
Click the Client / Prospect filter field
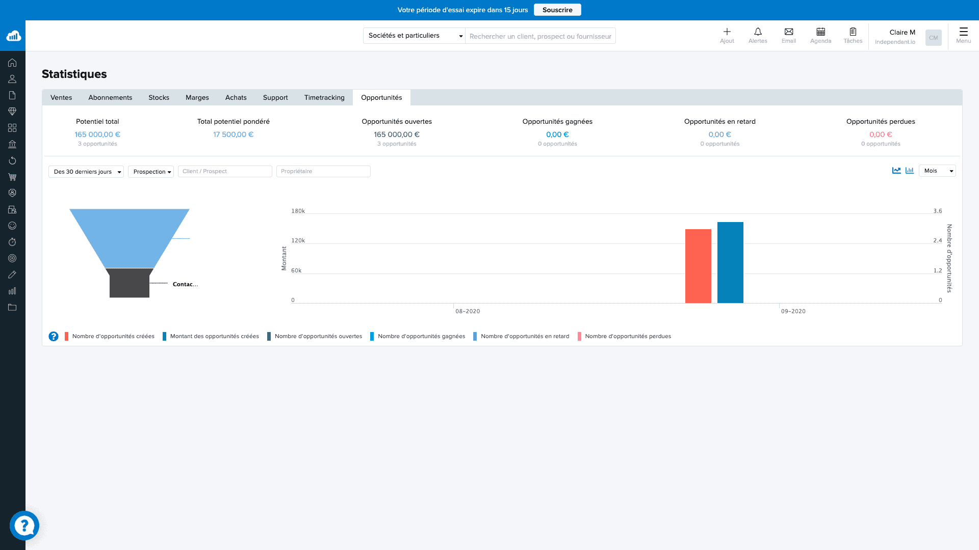(x=225, y=171)
